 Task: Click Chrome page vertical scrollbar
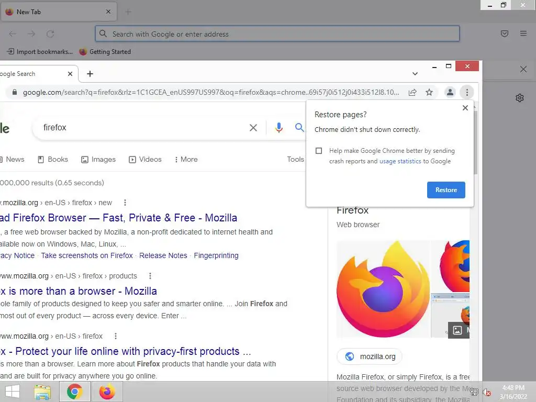[475, 142]
